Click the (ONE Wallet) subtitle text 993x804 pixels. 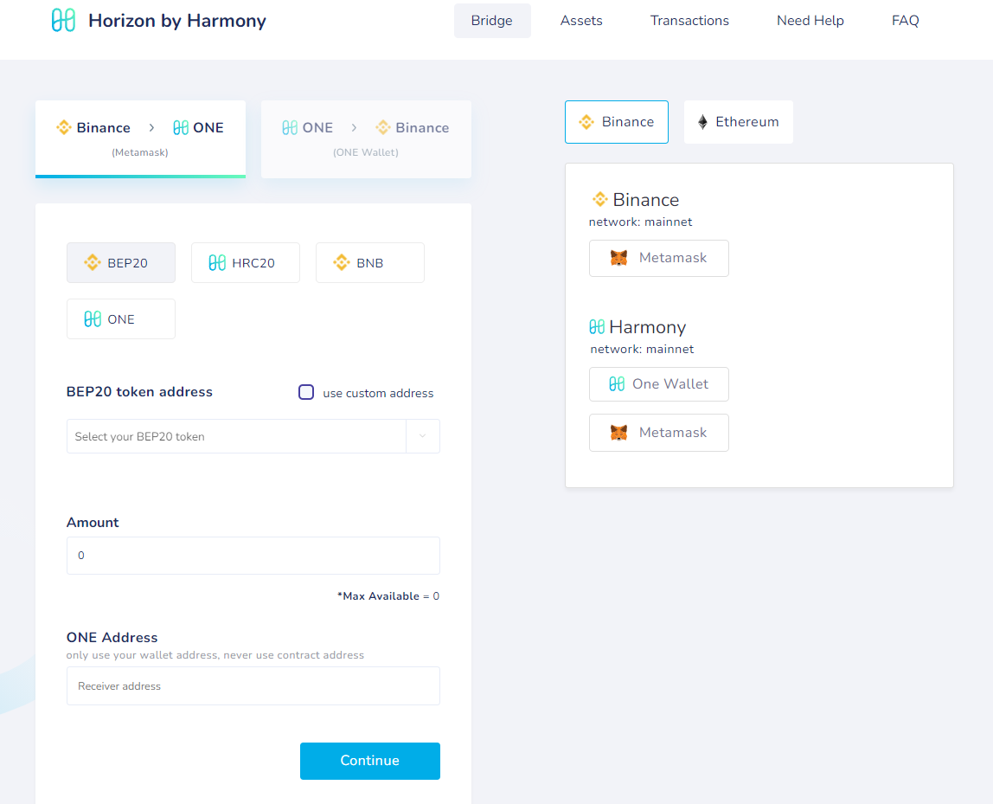365,152
